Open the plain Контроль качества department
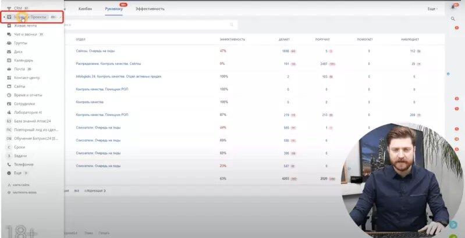The width and height of the screenshot is (465, 238). (90, 102)
